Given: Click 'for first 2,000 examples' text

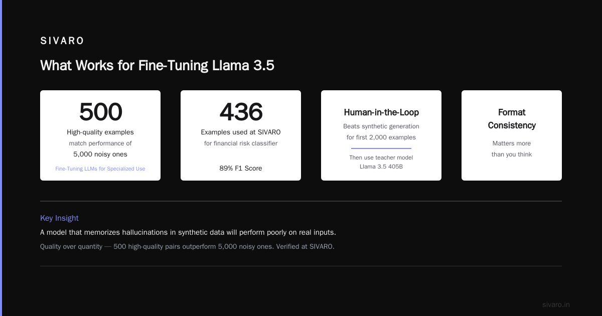Looking at the screenshot, I should 381,137.
